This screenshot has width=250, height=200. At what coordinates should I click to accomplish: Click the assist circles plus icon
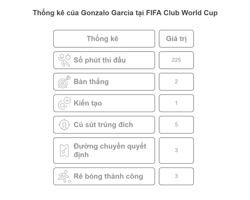(64, 103)
